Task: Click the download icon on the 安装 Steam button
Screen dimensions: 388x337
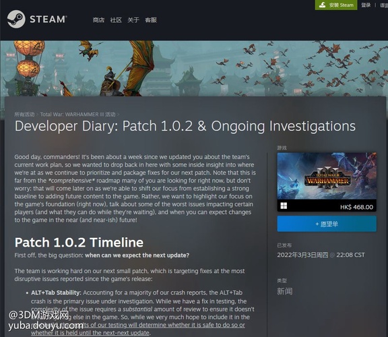Action: pyautogui.click(x=322, y=5)
